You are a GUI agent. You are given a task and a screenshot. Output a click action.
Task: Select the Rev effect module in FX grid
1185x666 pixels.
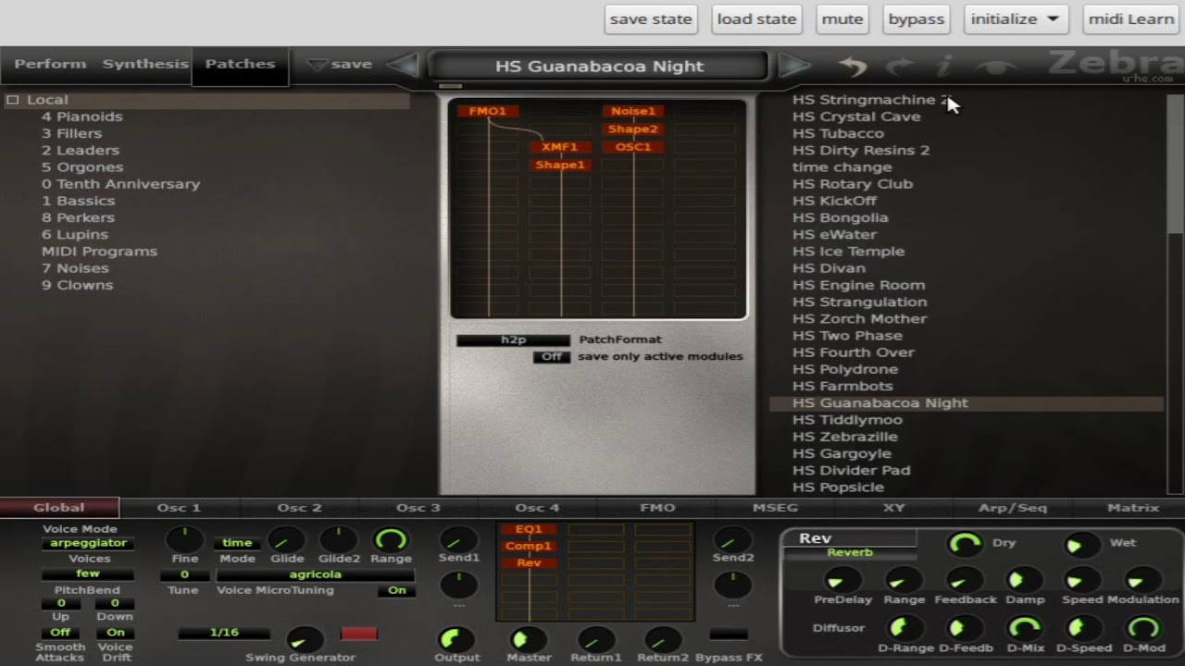point(529,562)
